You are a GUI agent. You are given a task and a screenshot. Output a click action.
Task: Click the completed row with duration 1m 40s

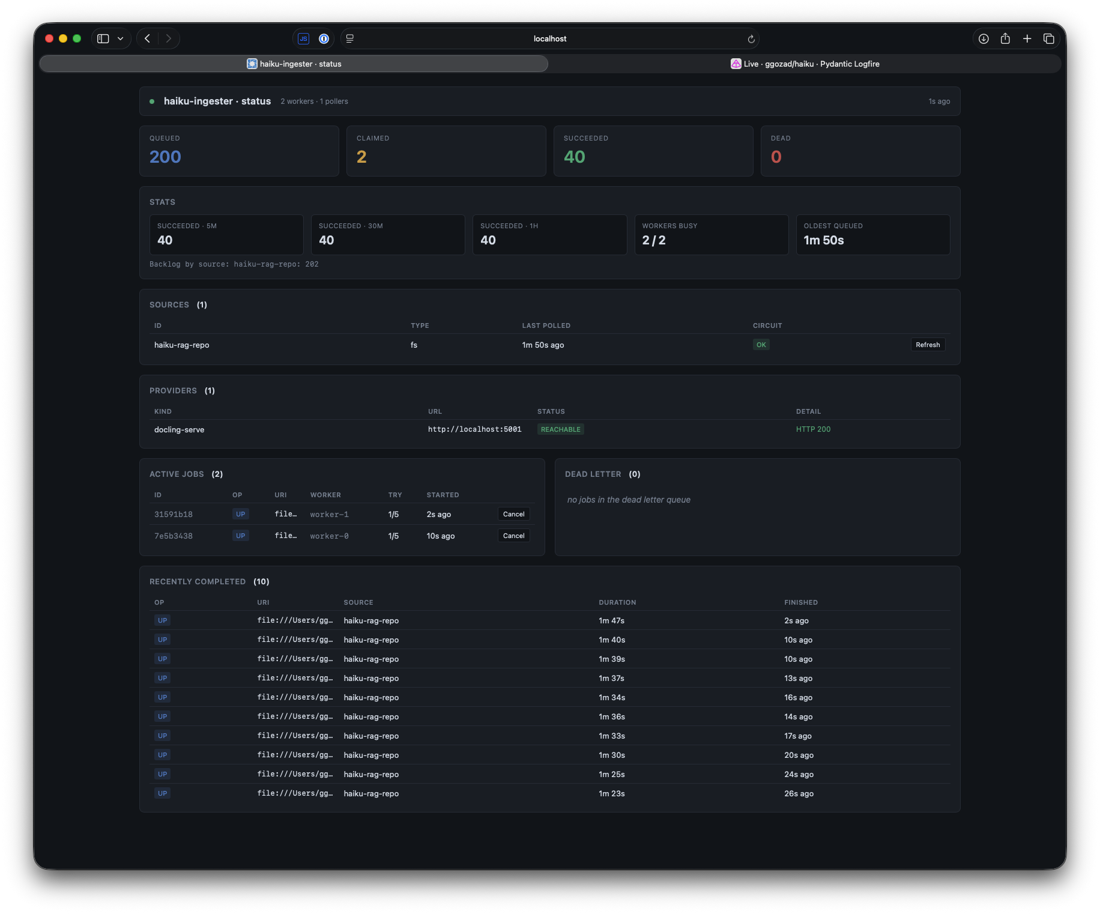click(x=549, y=640)
